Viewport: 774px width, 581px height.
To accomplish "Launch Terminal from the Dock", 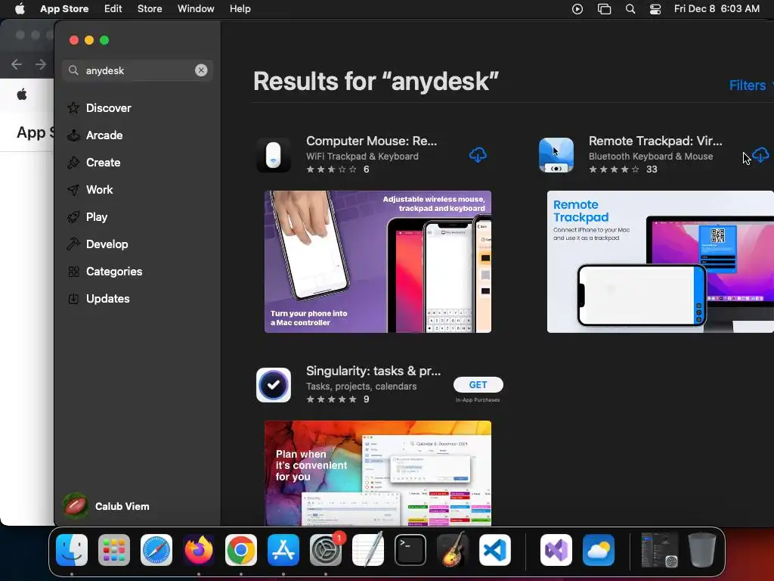I will (x=410, y=550).
